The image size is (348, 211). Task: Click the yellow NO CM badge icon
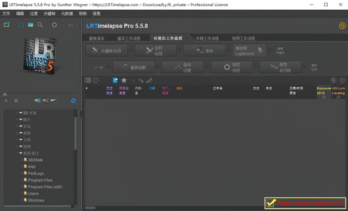342,26
